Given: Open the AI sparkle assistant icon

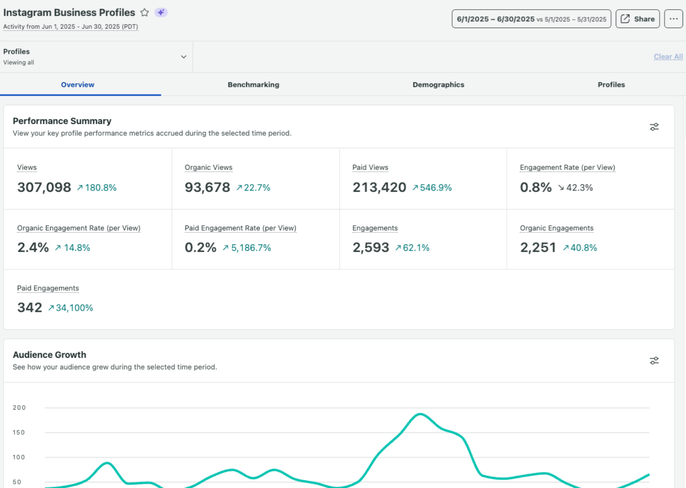Looking at the screenshot, I should [161, 12].
